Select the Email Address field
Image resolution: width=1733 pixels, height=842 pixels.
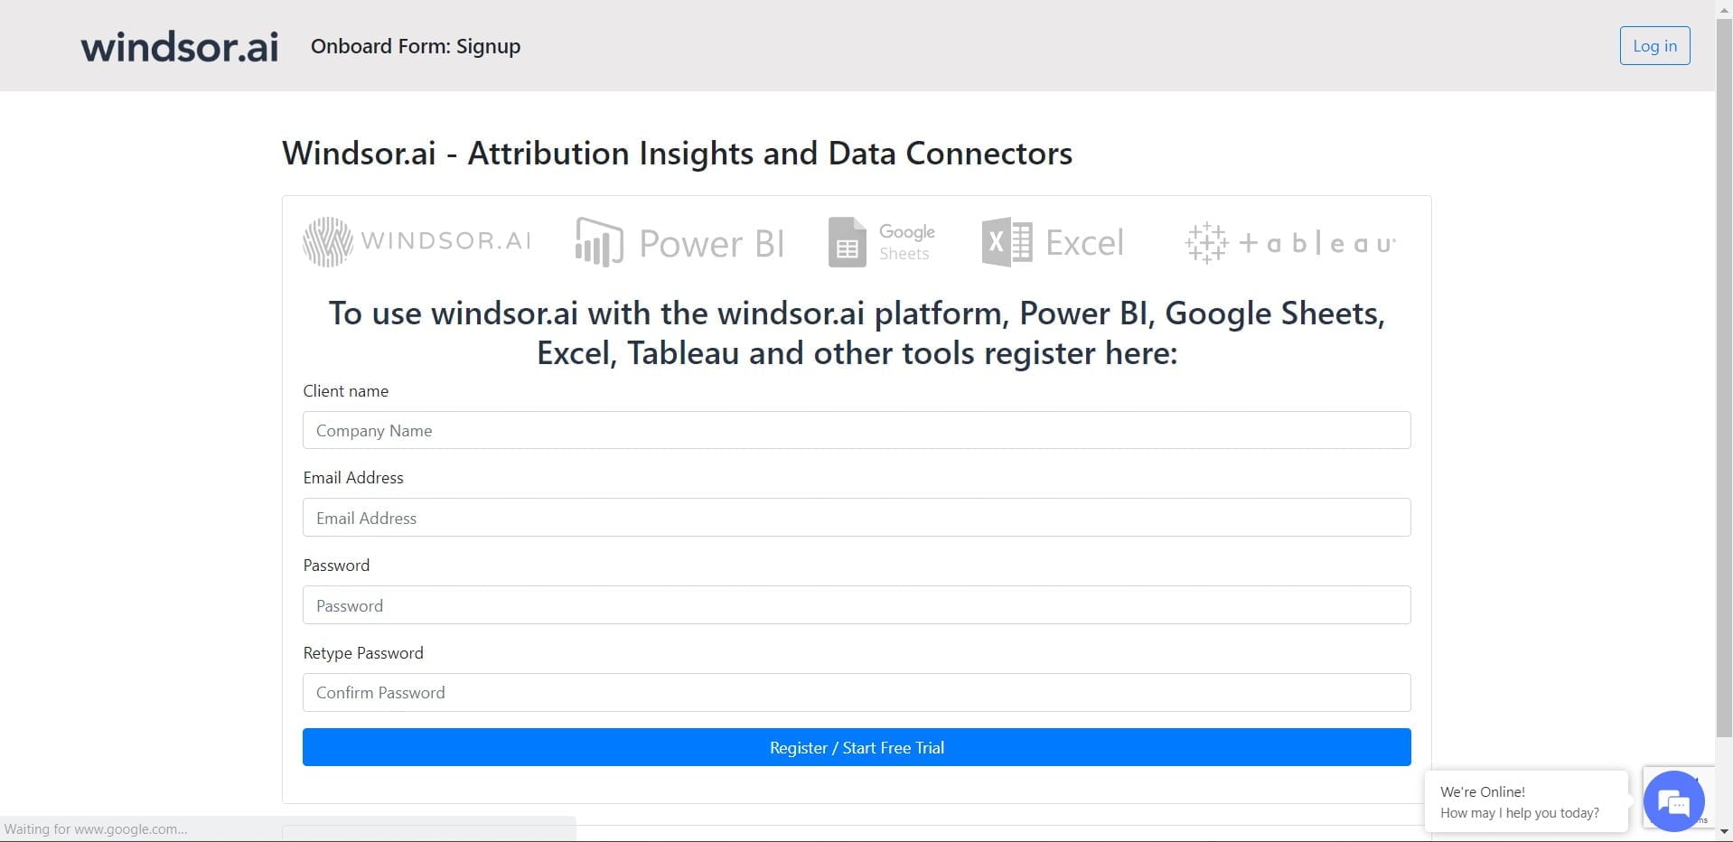(856, 517)
